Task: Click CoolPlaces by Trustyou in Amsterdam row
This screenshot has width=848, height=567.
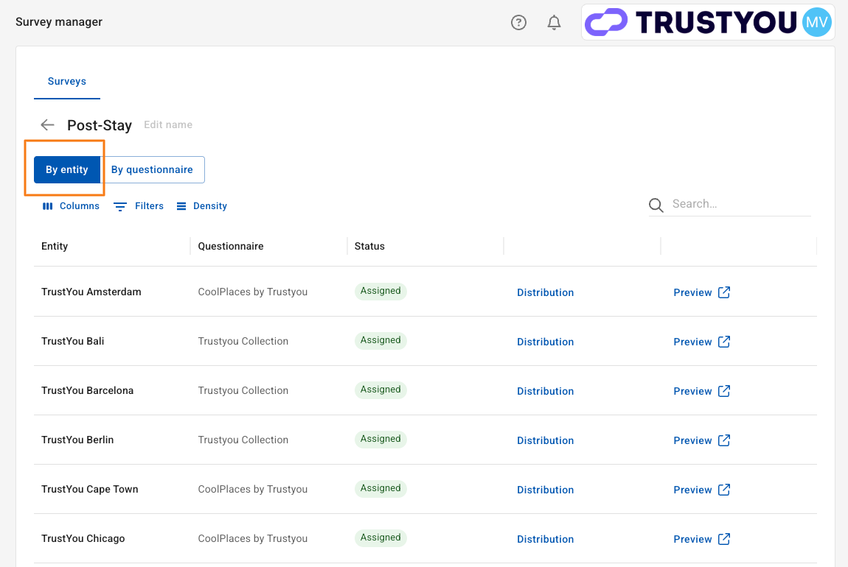Action: point(253,292)
